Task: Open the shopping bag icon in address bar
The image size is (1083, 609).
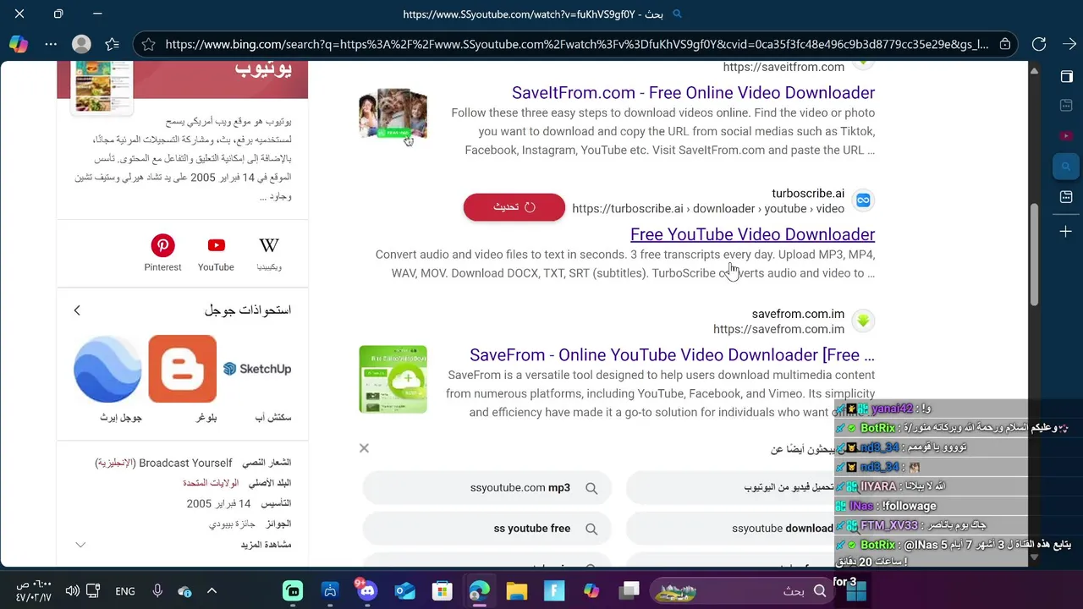Action: (1005, 44)
